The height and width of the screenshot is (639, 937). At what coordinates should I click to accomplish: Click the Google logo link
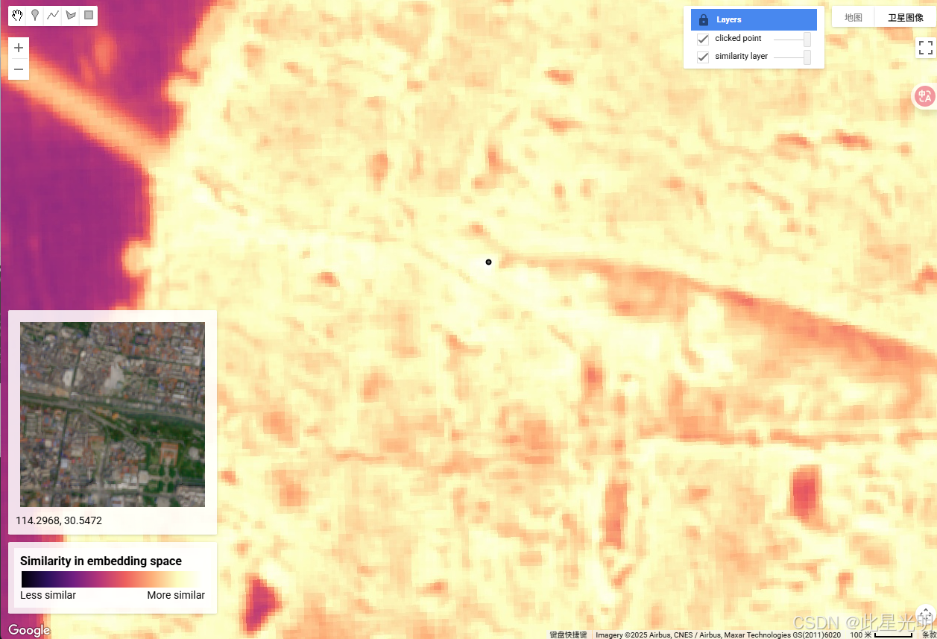(x=29, y=630)
